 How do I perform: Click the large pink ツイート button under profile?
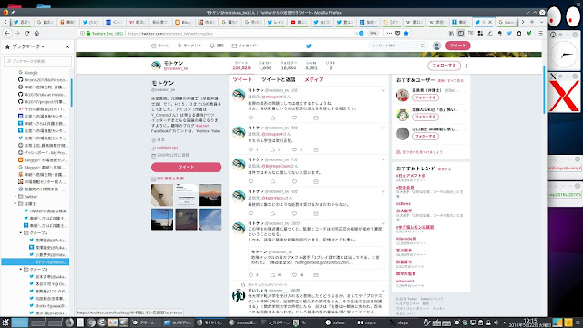click(186, 167)
